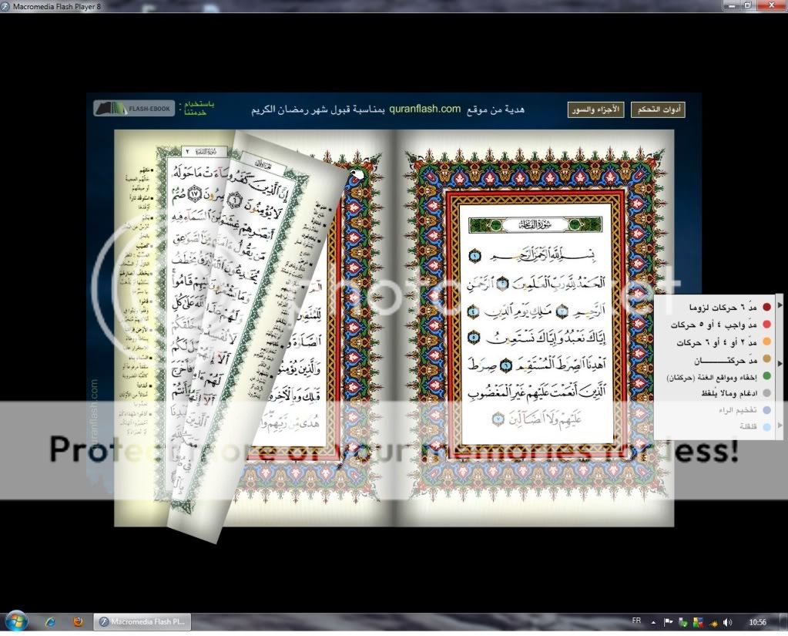Click the blue-gray تفخيم الراء dot
Image resolution: width=788 pixels, height=636 pixels.
pyautogui.click(x=767, y=410)
